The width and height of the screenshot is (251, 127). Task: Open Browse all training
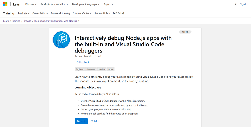tap(60, 13)
